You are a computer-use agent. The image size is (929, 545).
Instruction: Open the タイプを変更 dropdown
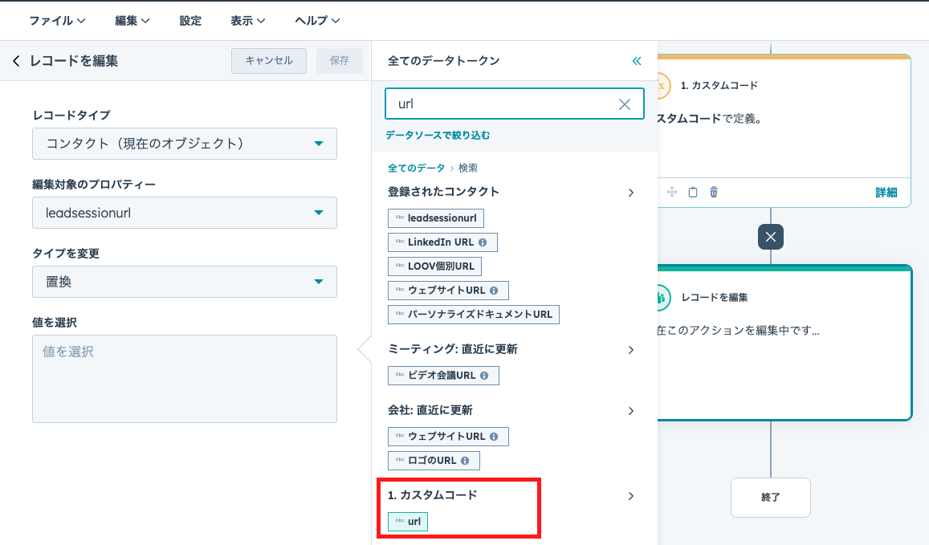point(185,282)
